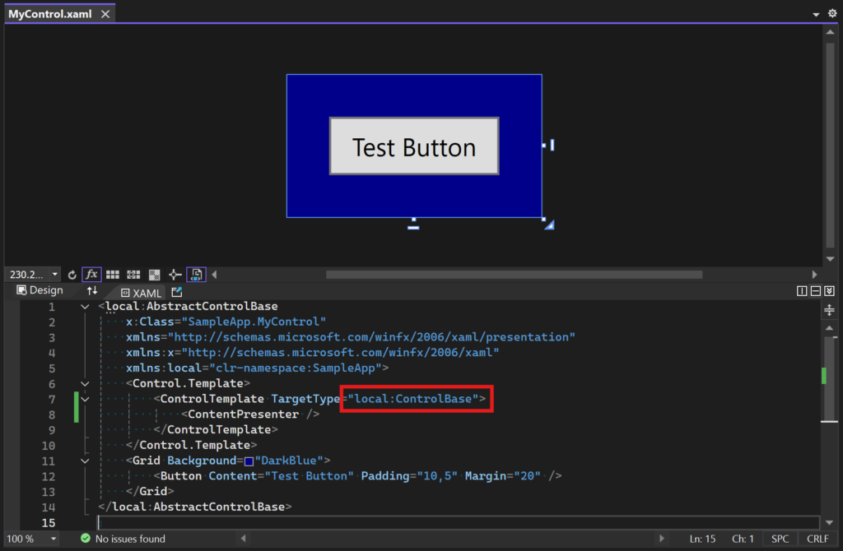Switch to the Design tab
Image resolution: width=843 pixels, height=551 pixels.
40,290
